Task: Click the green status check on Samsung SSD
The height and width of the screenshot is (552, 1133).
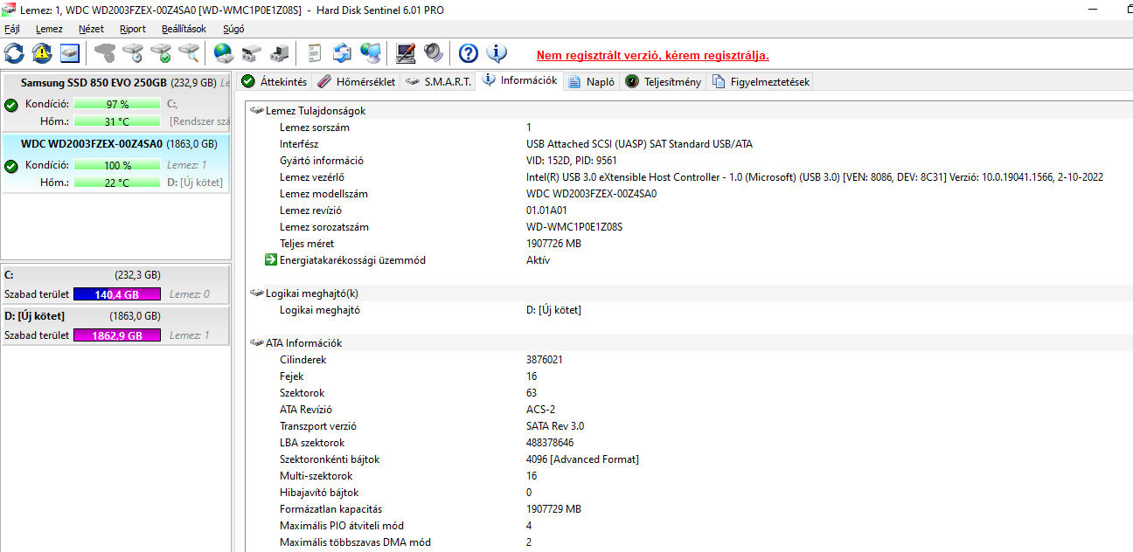Action: (x=10, y=105)
